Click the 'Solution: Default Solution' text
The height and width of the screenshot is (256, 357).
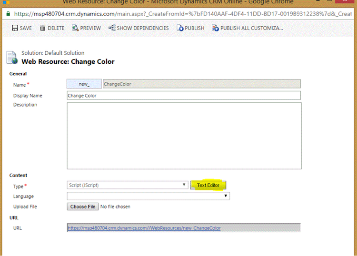pos(53,53)
